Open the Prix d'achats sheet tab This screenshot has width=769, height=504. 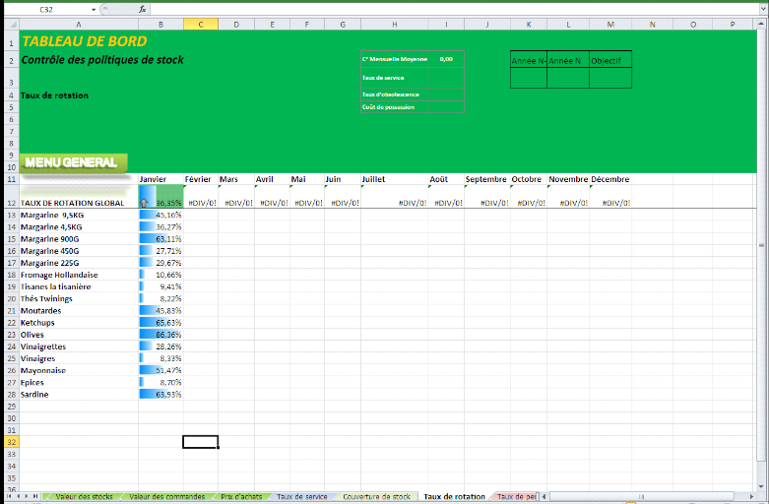(x=241, y=497)
